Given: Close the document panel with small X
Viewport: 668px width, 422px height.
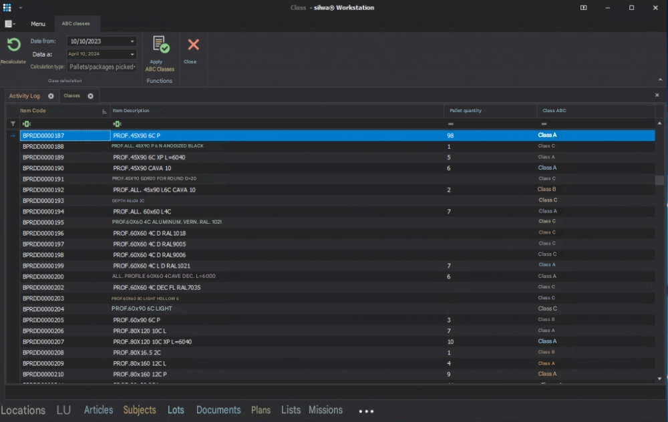Looking at the screenshot, I should click(x=657, y=95).
